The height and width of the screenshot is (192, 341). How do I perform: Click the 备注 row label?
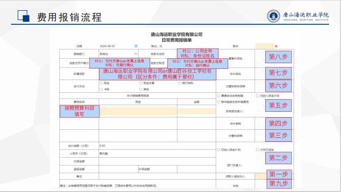pos(79,177)
